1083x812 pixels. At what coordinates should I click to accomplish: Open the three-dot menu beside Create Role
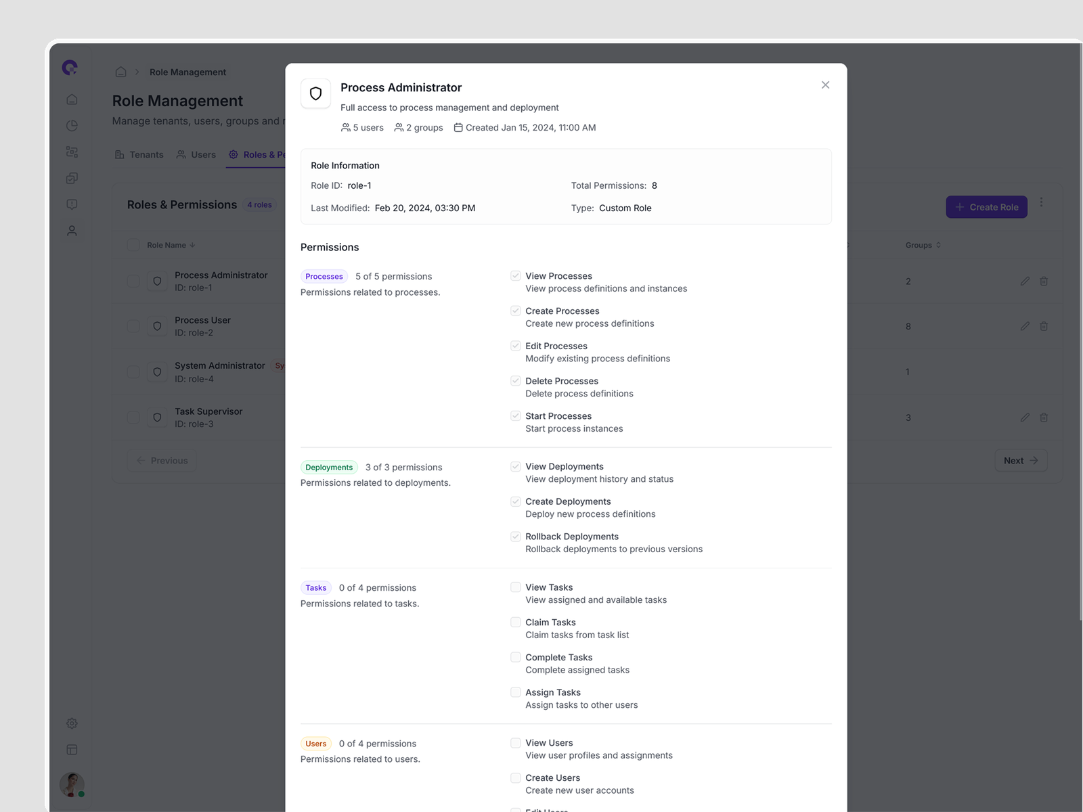pyautogui.click(x=1042, y=202)
